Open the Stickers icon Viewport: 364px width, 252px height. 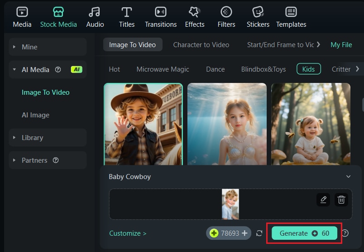tap(258, 12)
